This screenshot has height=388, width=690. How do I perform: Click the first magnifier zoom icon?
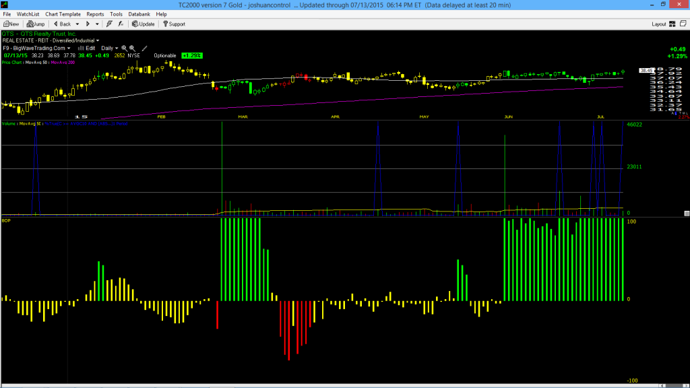click(124, 48)
